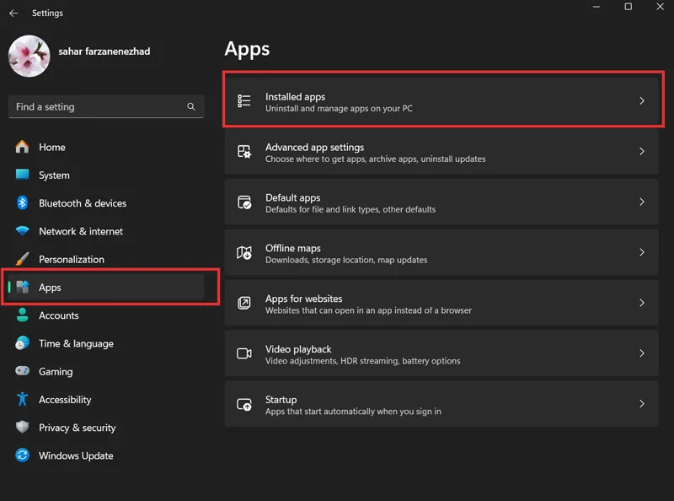Click the search magnifier icon

coord(191,106)
